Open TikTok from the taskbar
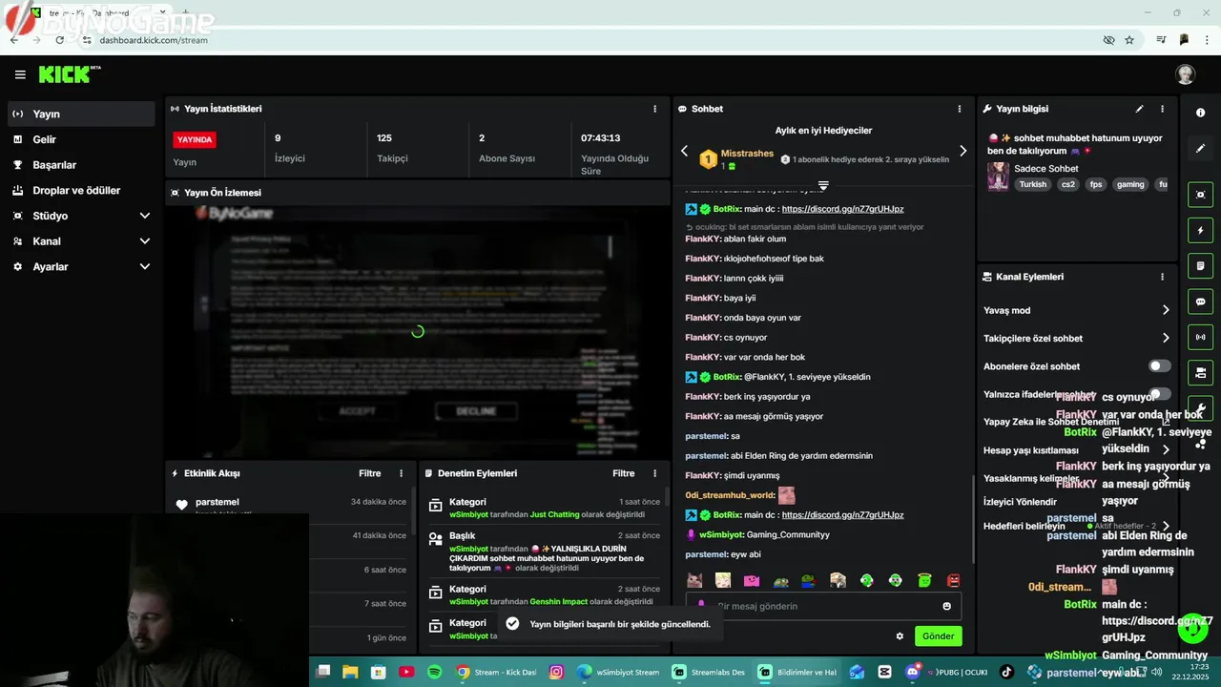Image resolution: width=1221 pixels, height=687 pixels. tap(1006, 672)
